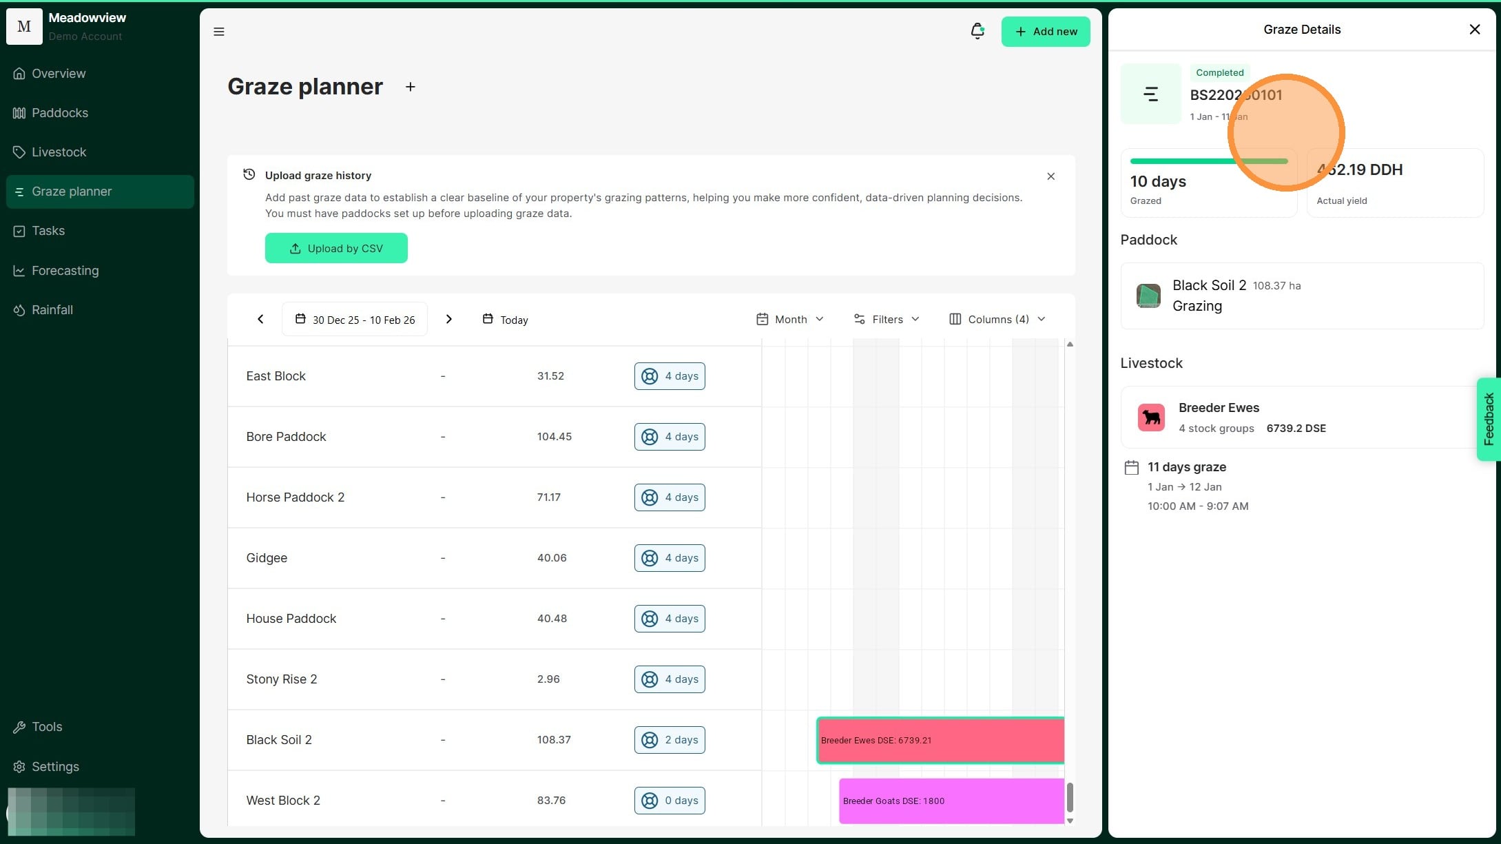Screen dimensions: 1501x844
Task: Open Paddocks in the sidebar
Action: (x=60, y=113)
